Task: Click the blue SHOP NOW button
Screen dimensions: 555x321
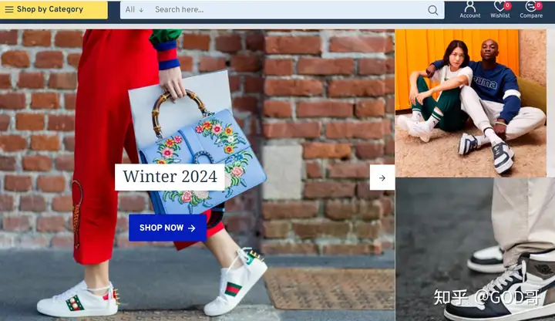Action: coord(167,228)
